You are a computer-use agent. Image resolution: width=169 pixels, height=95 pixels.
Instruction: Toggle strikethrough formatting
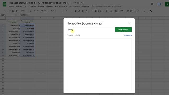(x=83, y=11)
